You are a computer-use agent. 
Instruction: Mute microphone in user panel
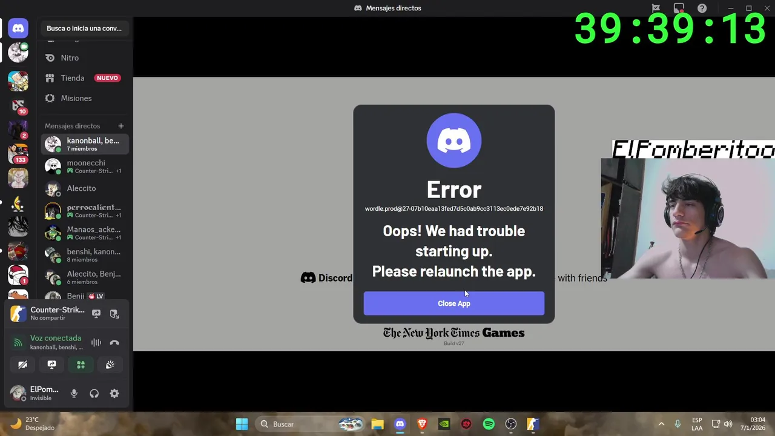click(74, 394)
